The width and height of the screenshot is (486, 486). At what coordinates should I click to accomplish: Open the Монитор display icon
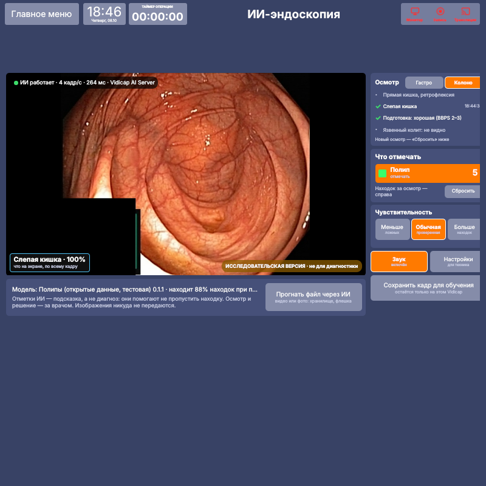click(x=414, y=14)
